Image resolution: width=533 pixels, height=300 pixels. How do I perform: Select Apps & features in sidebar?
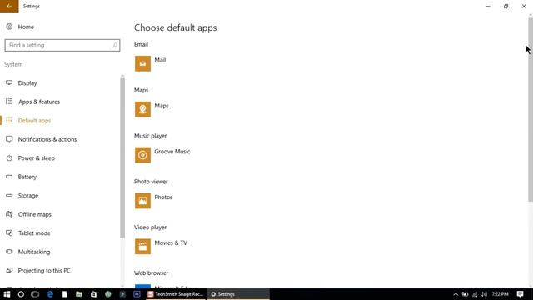pyautogui.click(x=32, y=102)
